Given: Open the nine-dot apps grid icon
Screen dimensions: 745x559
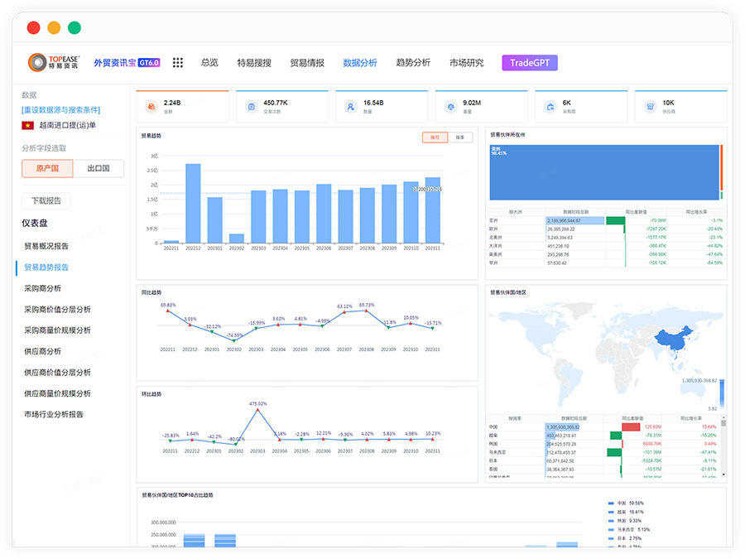Looking at the screenshot, I should (x=177, y=63).
